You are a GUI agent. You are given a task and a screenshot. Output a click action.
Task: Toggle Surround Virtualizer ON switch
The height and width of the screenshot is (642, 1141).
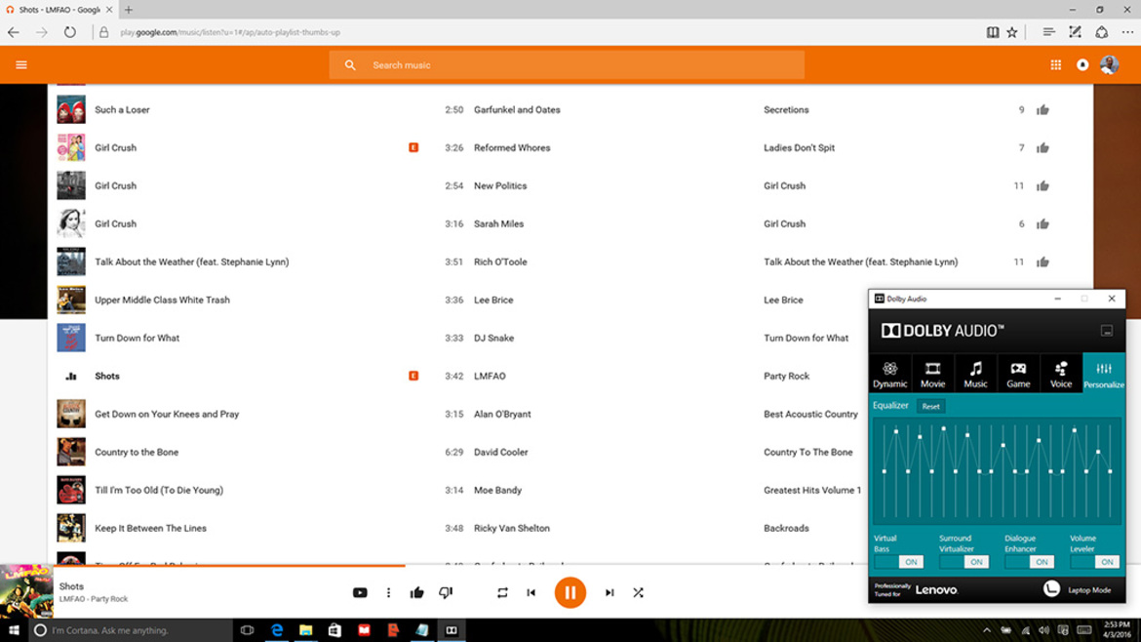pyautogui.click(x=964, y=562)
